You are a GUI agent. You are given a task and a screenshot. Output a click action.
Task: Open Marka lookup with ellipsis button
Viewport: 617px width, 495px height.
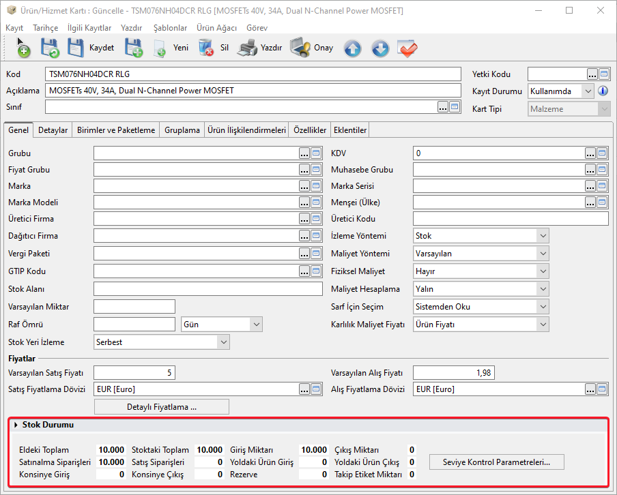click(304, 185)
